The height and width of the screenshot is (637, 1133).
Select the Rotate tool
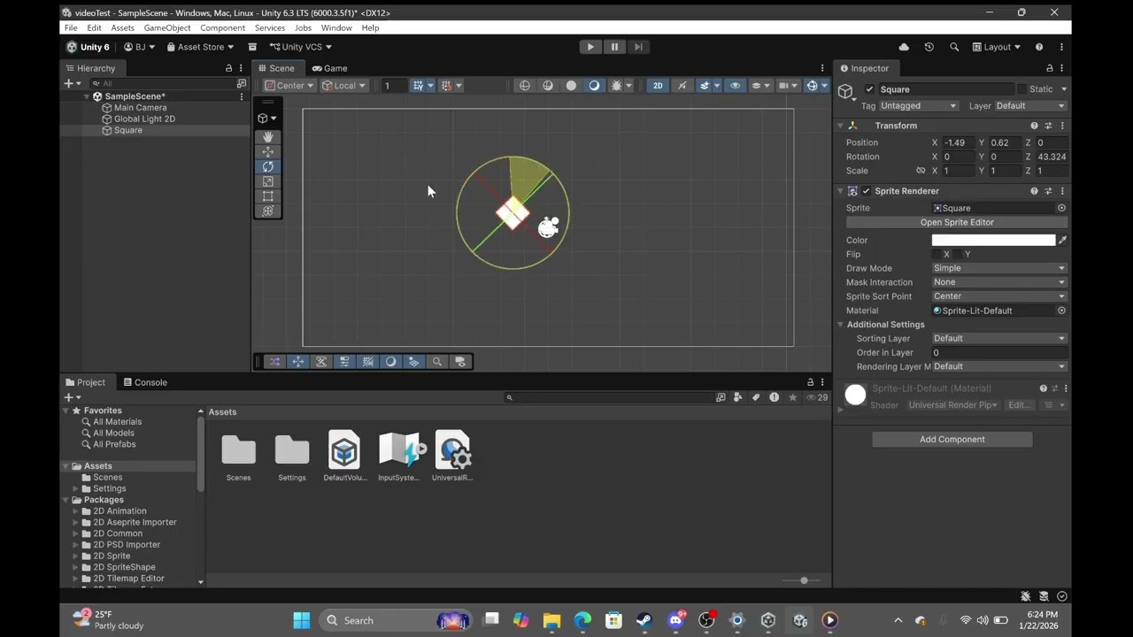(268, 167)
